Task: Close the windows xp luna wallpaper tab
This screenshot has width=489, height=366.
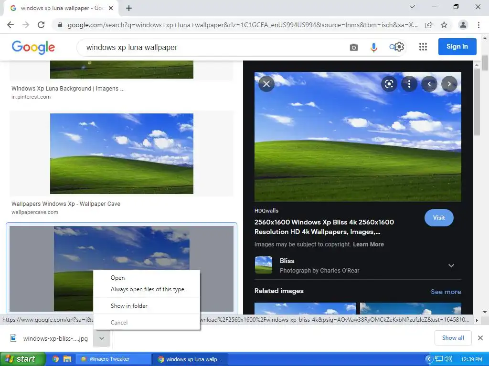Action: tap(111, 8)
